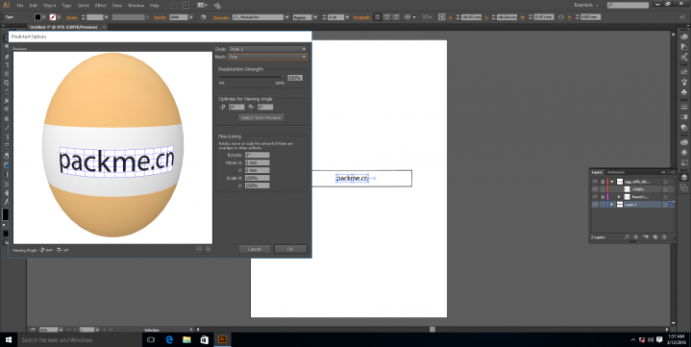691x347 pixels.
Task: Expand Layer 1 disclosure triangle
Action: click(x=611, y=205)
